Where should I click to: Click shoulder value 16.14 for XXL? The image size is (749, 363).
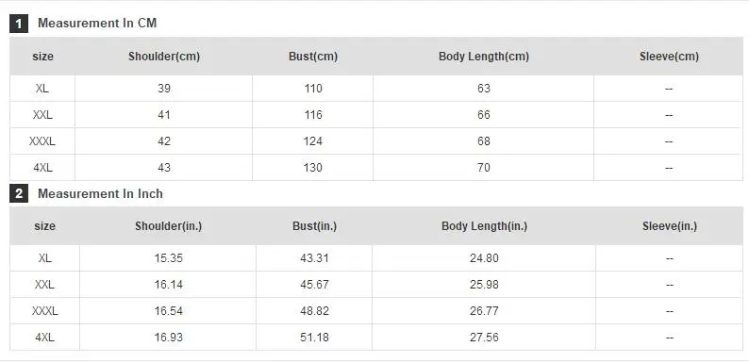(x=168, y=285)
